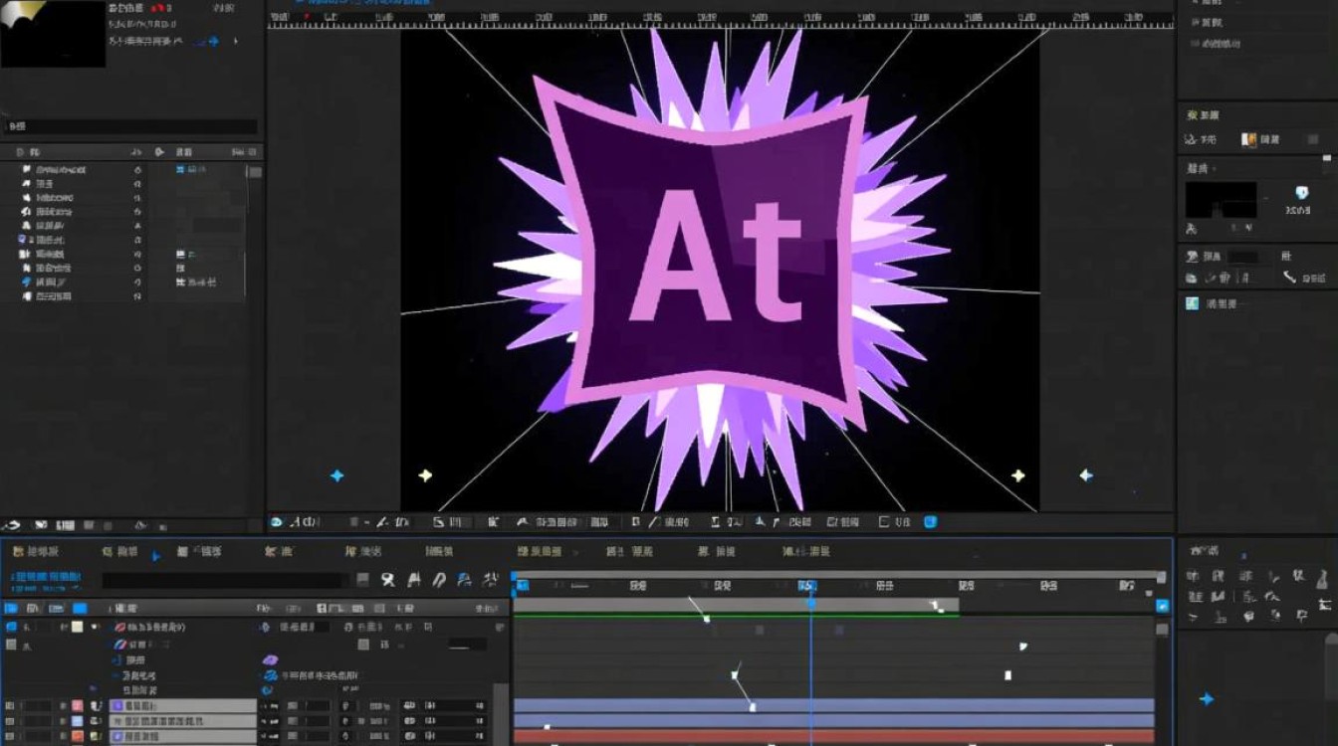The image size is (1338, 746).
Task: Click the search field in the timeline panel
Action: coord(224,580)
